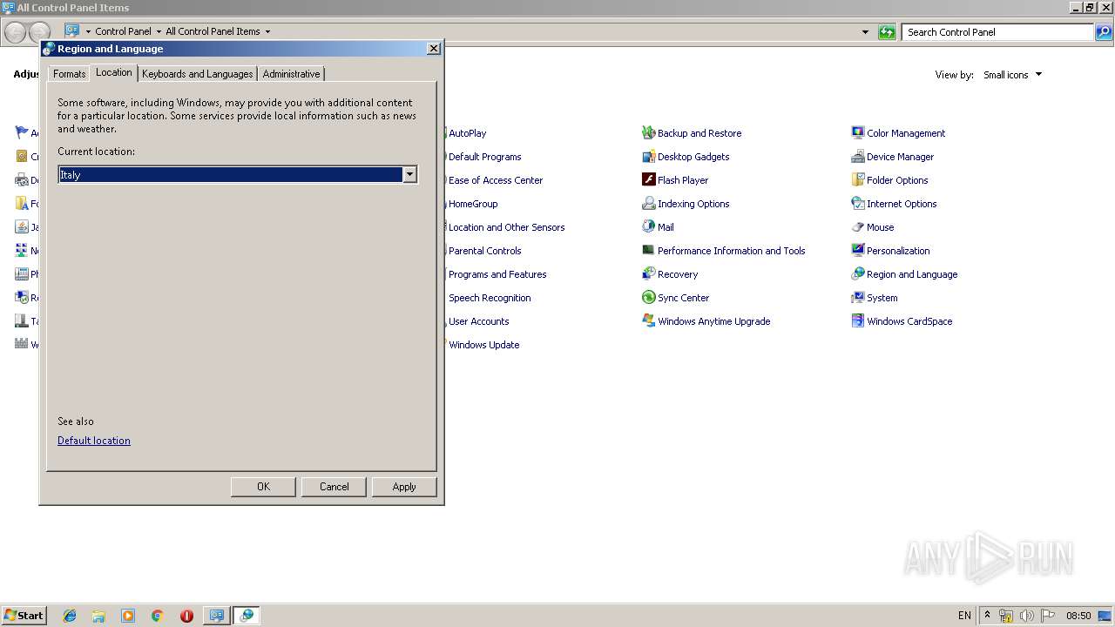Open Desktop Gadgets item

point(686,157)
